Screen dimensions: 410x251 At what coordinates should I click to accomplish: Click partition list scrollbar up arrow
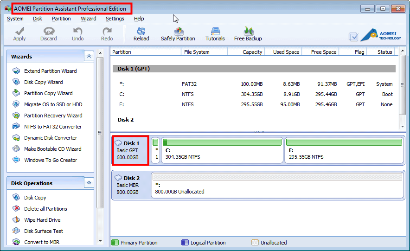coord(403,51)
